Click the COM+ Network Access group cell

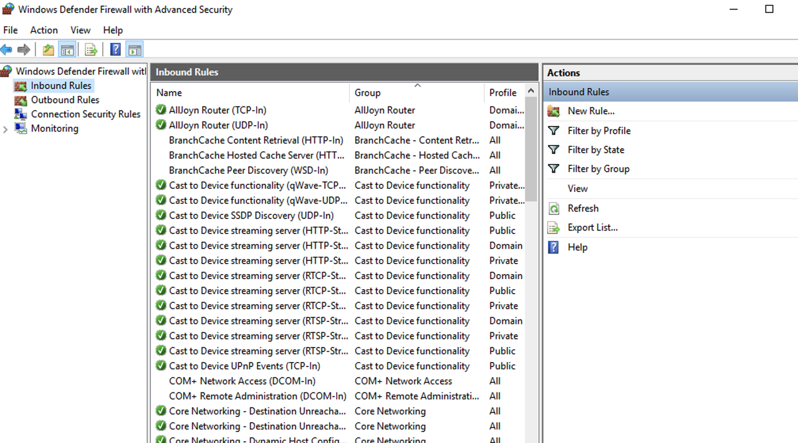click(x=403, y=381)
